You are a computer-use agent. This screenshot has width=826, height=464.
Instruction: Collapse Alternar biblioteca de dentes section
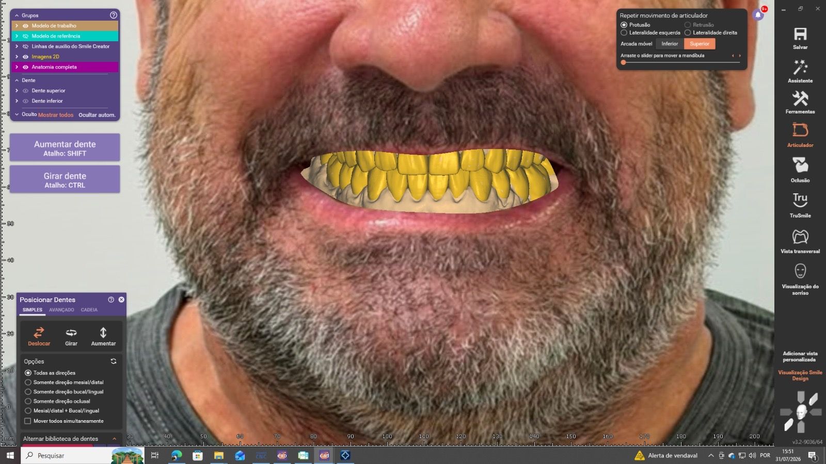[x=114, y=439]
